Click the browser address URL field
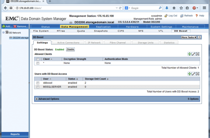Image resolution: width=210 pixels, height=138 pixels. pyautogui.click(x=67, y=8)
